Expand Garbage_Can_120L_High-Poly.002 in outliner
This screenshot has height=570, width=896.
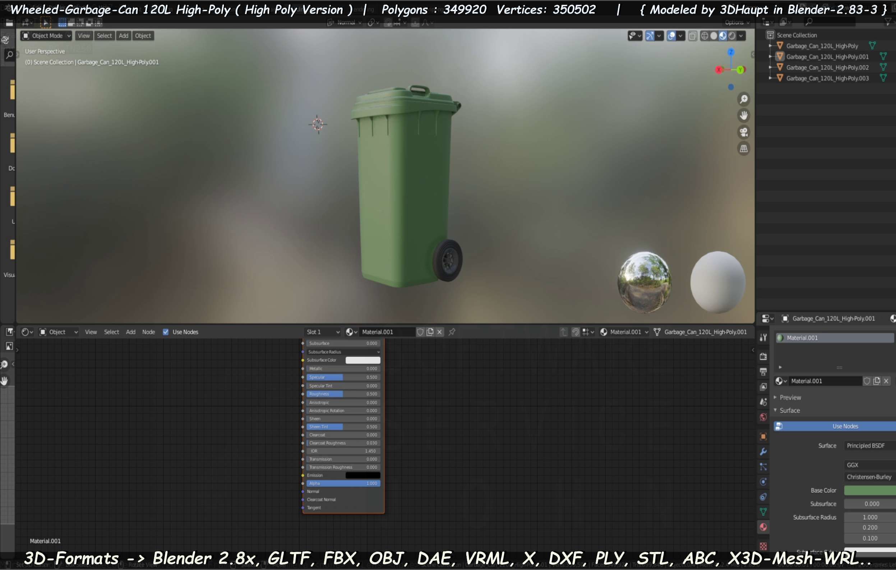point(770,68)
